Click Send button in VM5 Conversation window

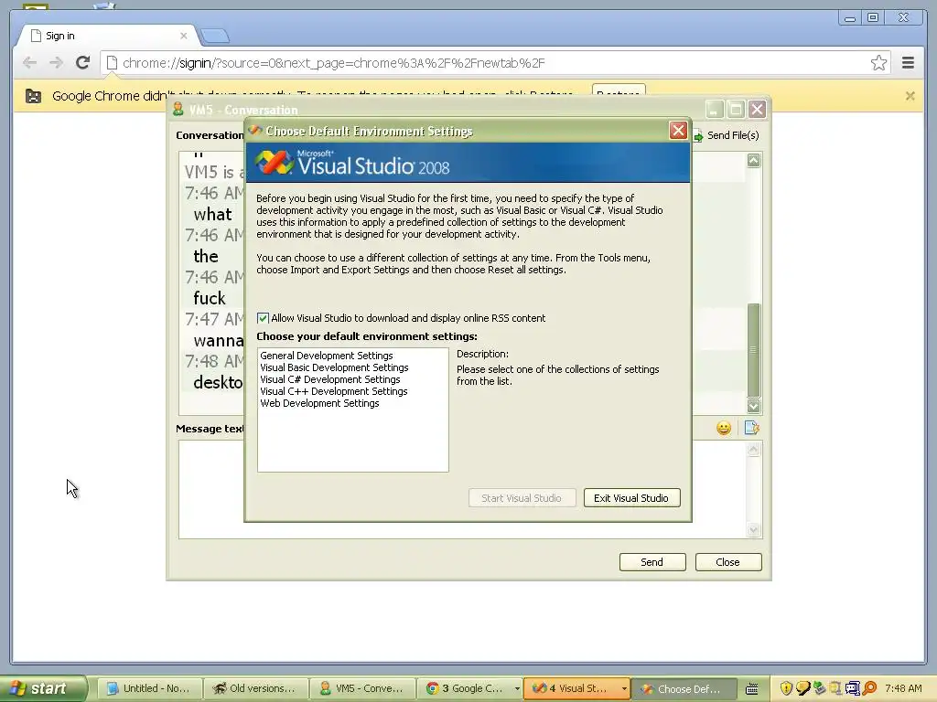click(652, 562)
